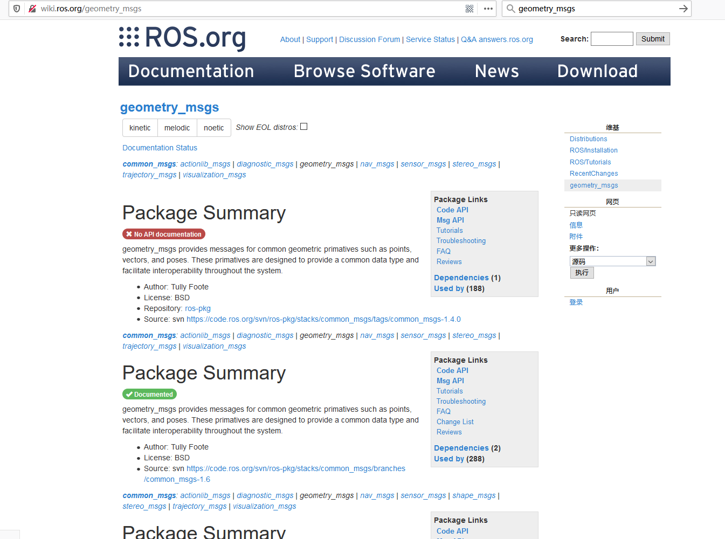Open Msg API in first Package Links
This screenshot has height=539, width=725.
click(450, 220)
